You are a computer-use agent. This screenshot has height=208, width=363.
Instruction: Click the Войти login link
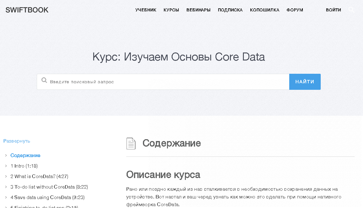coord(333,10)
